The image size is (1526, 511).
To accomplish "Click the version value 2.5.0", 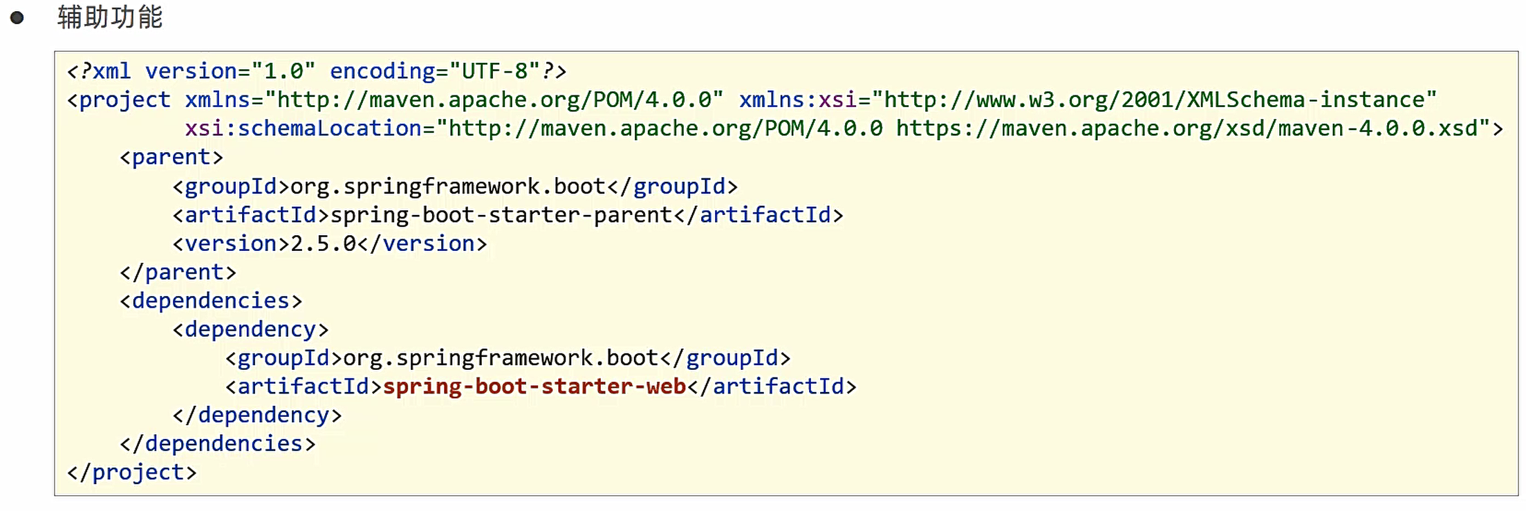I will 323,244.
